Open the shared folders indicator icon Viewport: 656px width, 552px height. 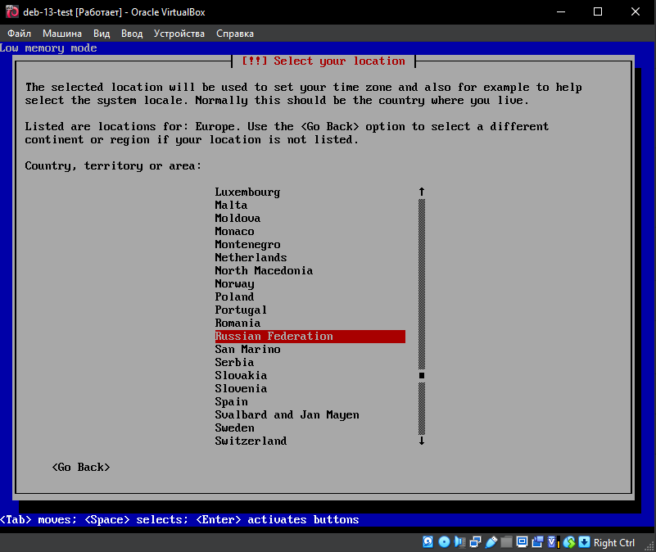coord(506,542)
